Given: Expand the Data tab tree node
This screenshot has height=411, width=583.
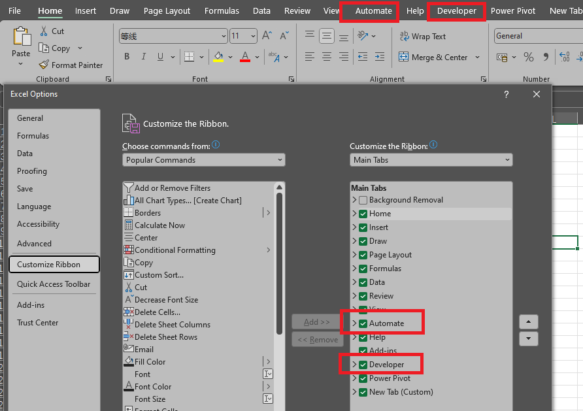Looking at the screenshot, I should (354, 282).
